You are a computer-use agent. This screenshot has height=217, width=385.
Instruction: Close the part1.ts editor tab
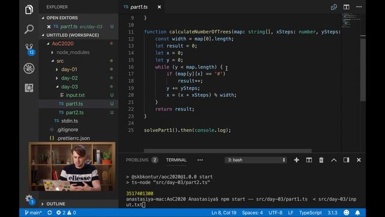pos(159,7)
